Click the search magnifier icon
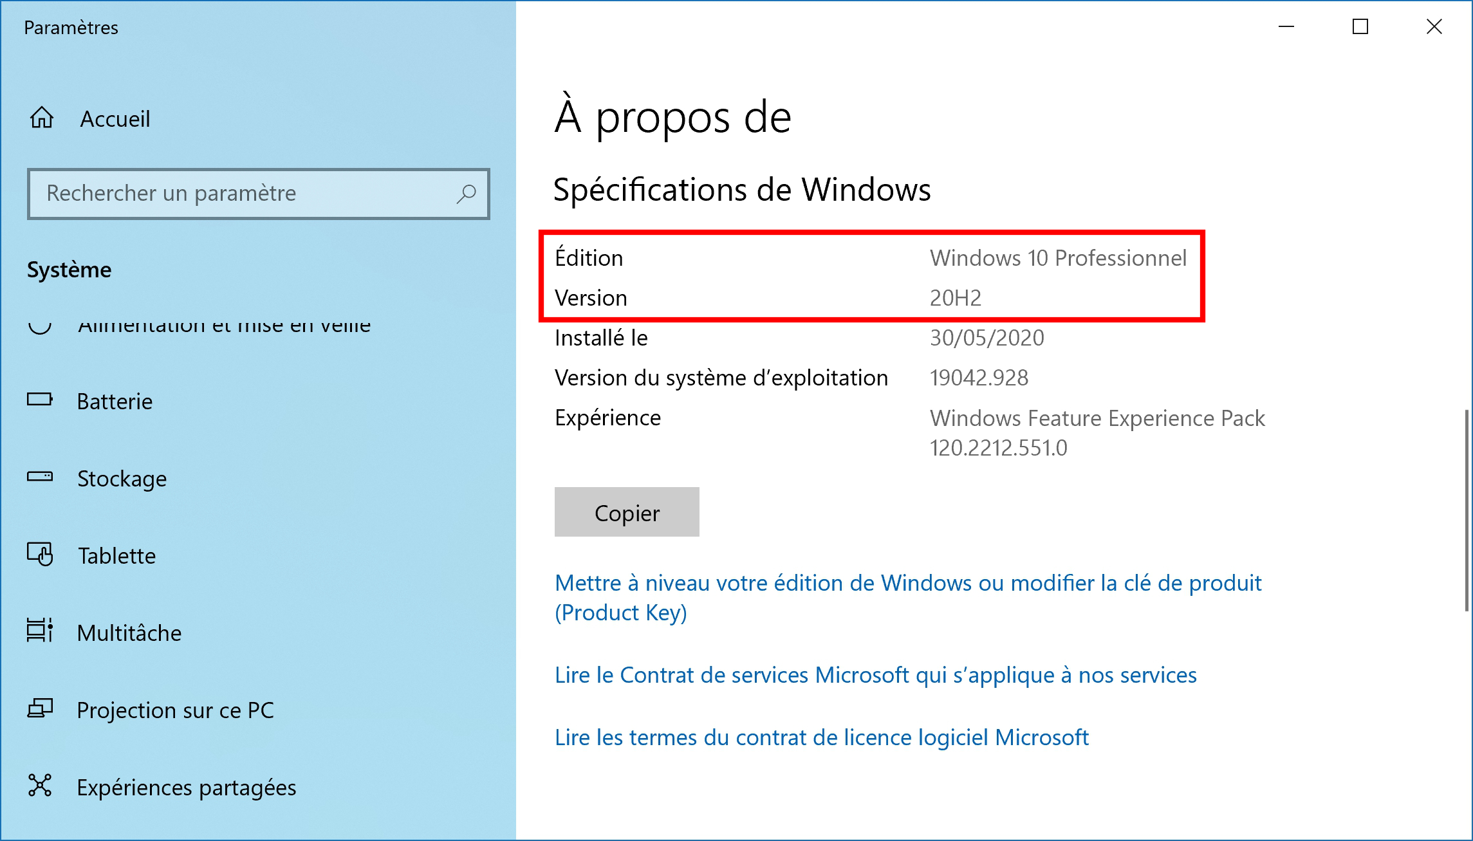 click(467, 193)
